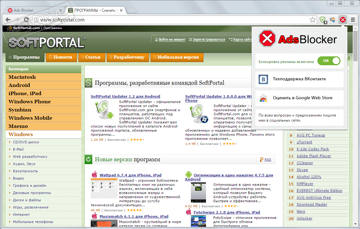Open the Новости site tab
360x229 pixels.
tap(61, 57)
